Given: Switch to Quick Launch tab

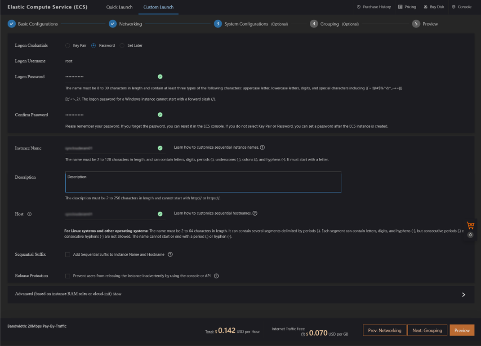Looking at the screenshot, I should 119,7.
